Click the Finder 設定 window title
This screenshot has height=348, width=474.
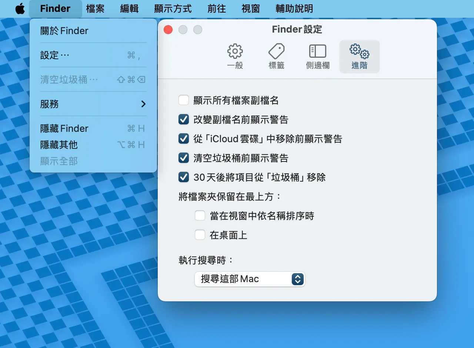tap(297, 29)
